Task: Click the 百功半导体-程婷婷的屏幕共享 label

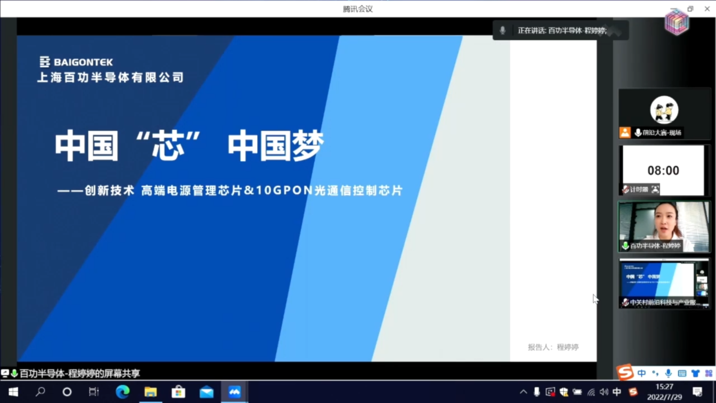Action: pyautogui.click(x=79, y=373)
